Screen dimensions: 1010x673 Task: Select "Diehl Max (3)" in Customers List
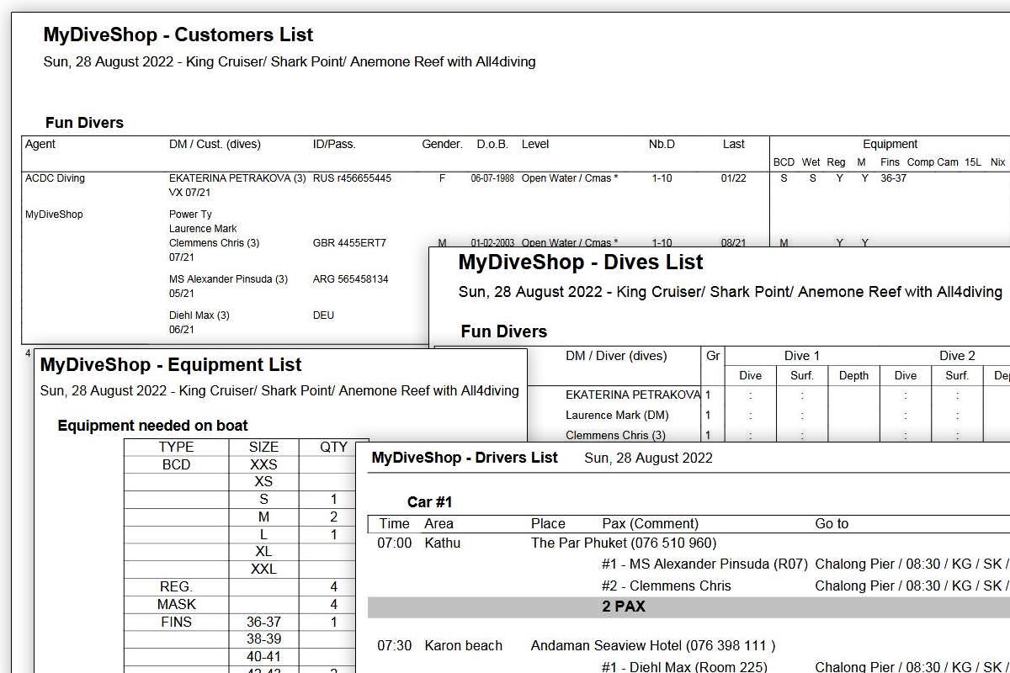click(x=199, y=315)
